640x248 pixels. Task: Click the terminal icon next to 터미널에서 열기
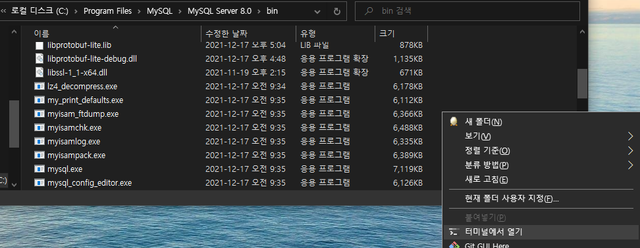(453, 232)
